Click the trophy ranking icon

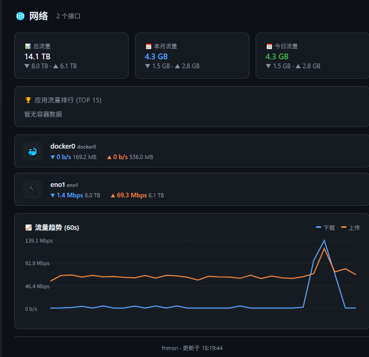pos(28,100)
